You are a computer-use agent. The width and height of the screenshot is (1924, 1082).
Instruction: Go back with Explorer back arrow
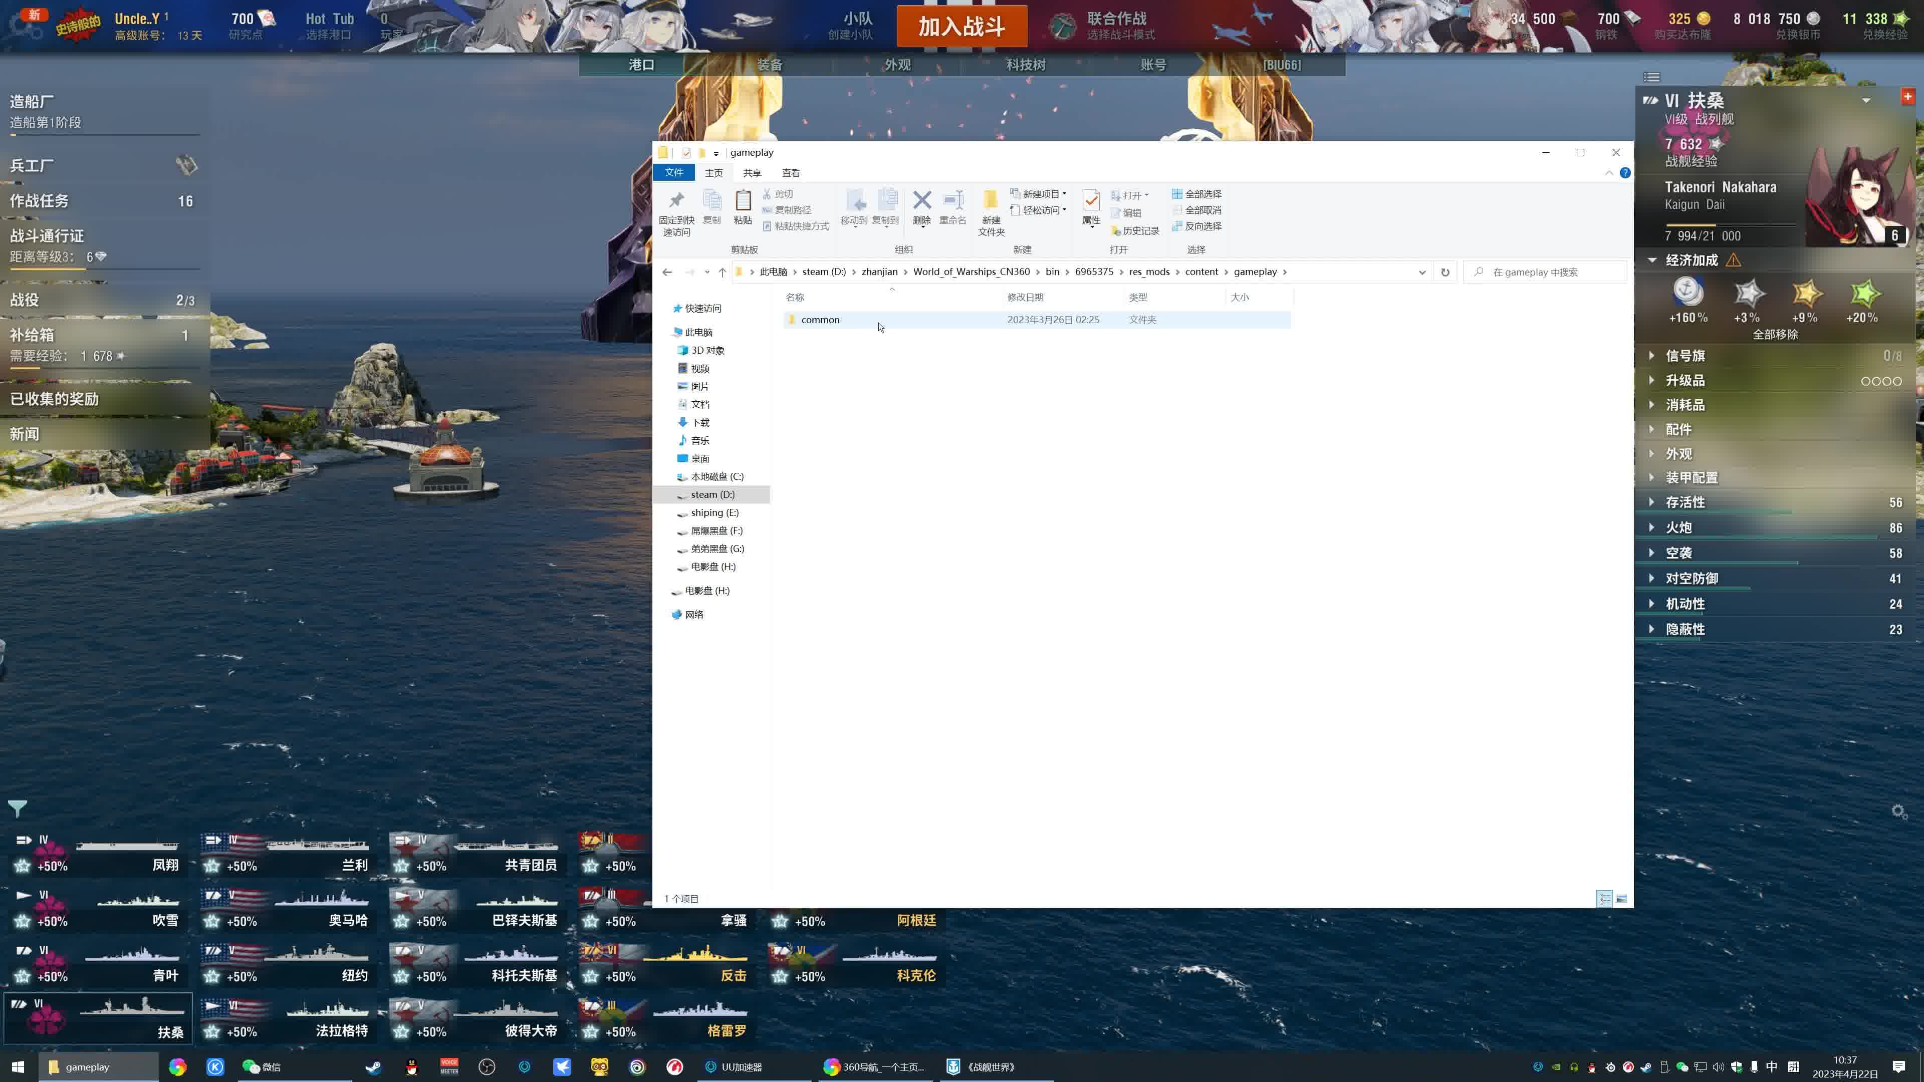667,272
